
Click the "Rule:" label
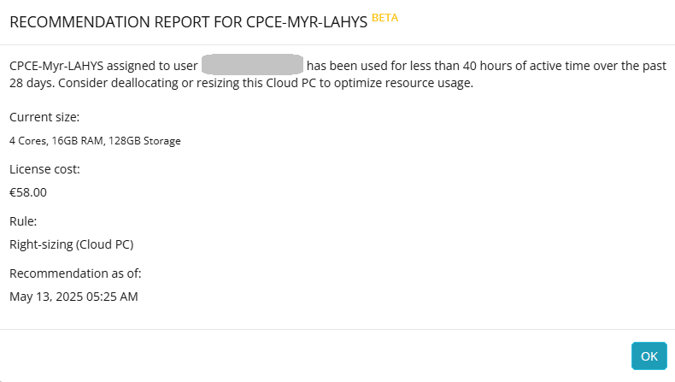(x=22, y=221)
